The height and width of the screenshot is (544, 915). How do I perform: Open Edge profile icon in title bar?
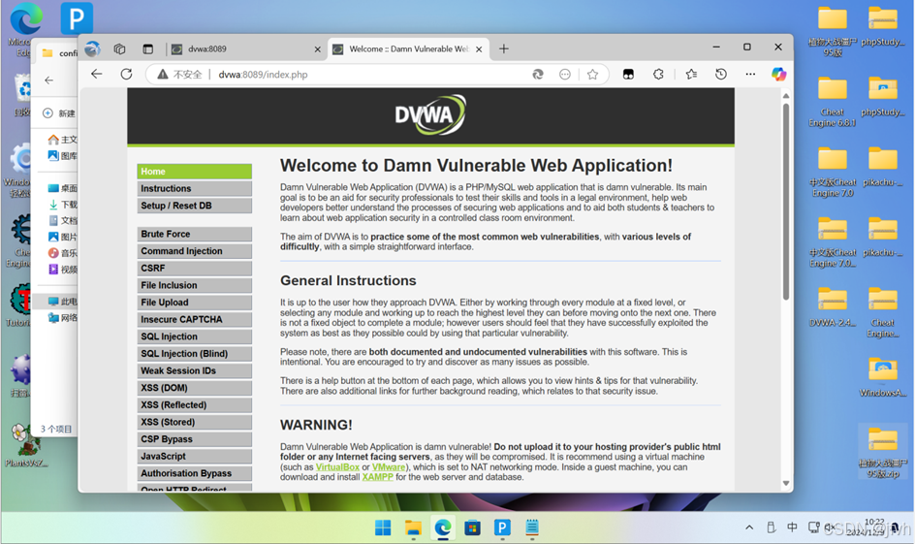pyautogui.click(x=92, y=49)
